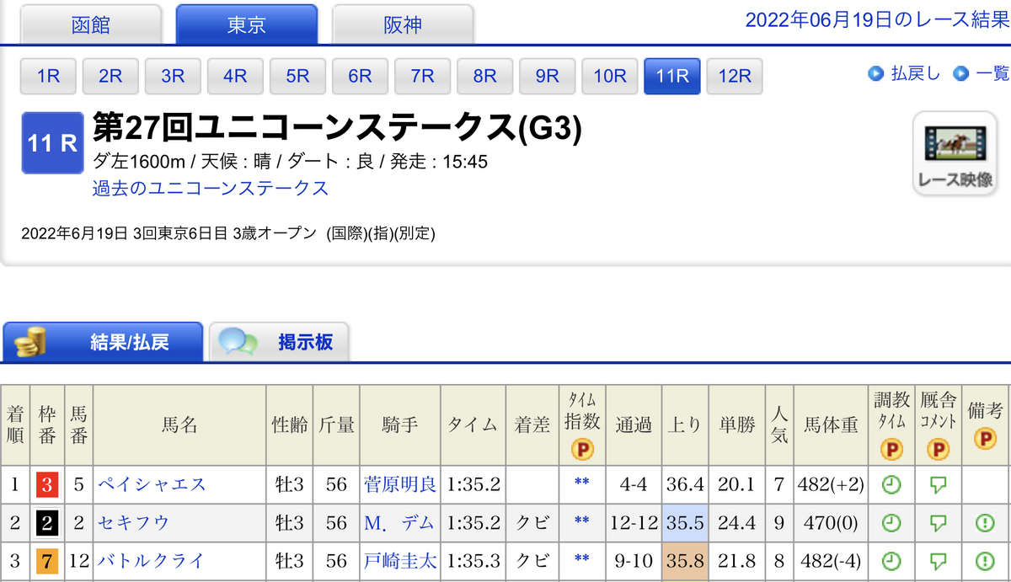The width and height of the screenshot is (1011, 582).
Task: Click highlighted 上り value 35.5
Action: click(x=685, y=523)
